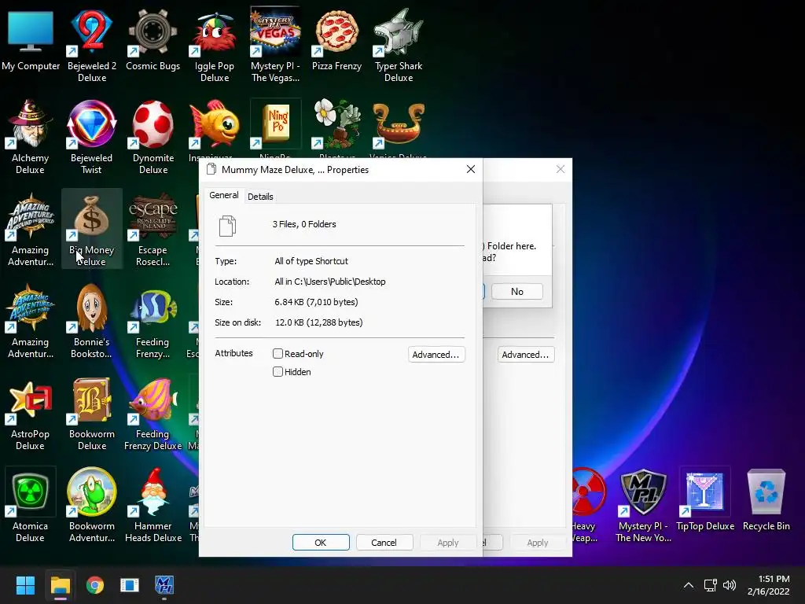Open the Recycle Bin icon
This screenshot has height=604, width=805.
coord(766,499)
